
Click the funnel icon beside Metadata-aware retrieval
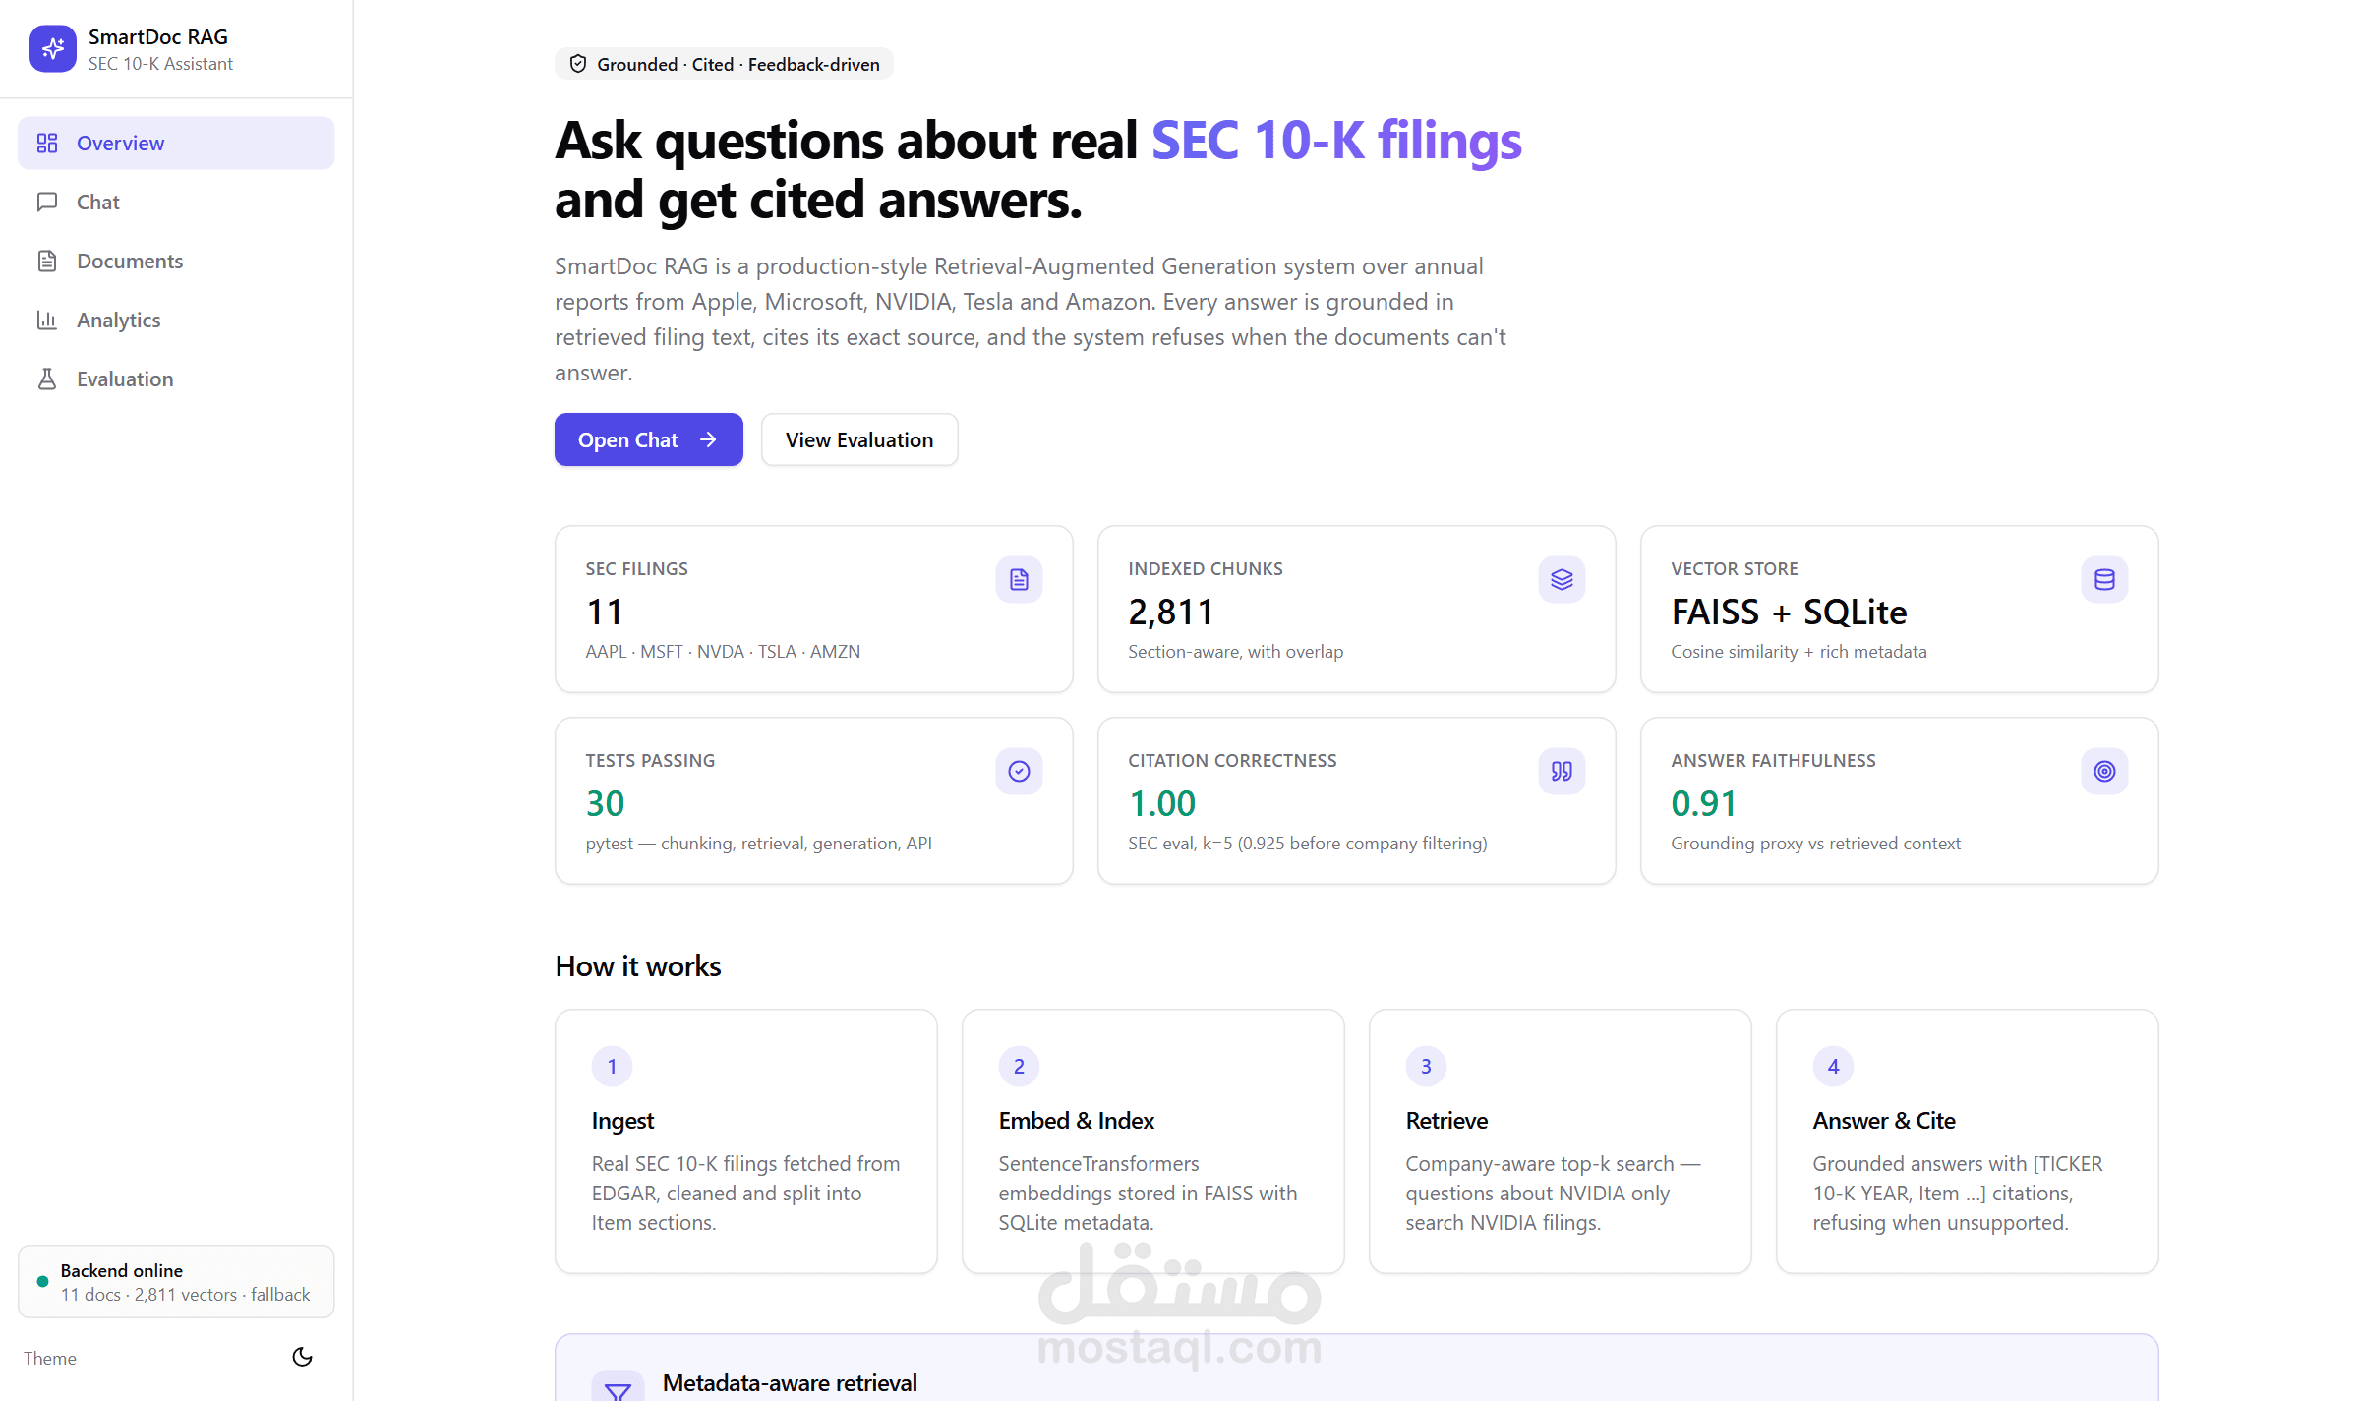(x=618, y=1388)
